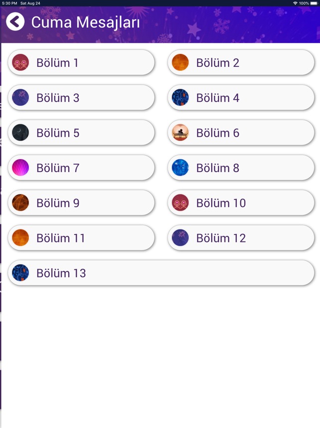Click the orange circle icon of Bölüm 2
320x428 pixels.
(180, 62)
